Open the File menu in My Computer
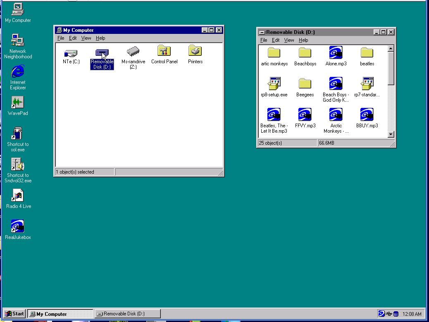429x322 pixels. click(60, 38)
